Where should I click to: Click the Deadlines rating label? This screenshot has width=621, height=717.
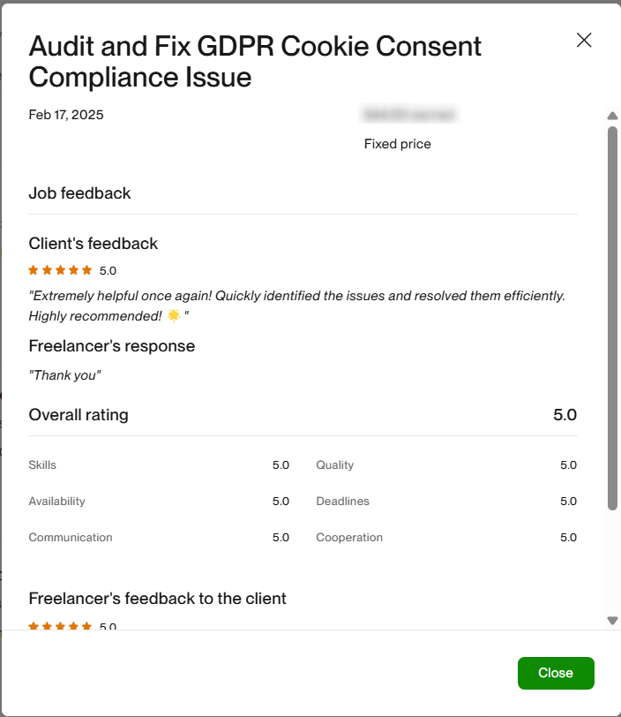[x=342, y=502]
